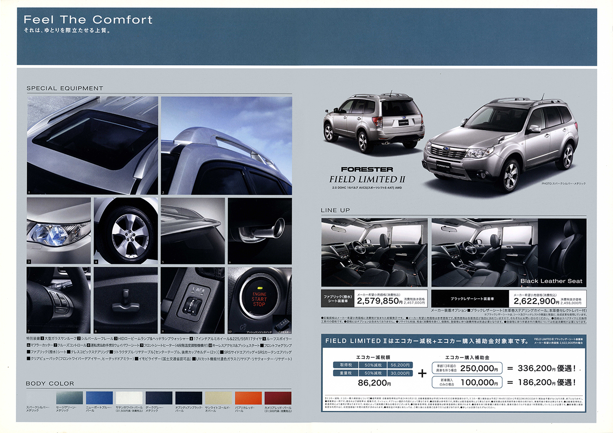
Task: Click the "LINE UP" heading
Action: coord(335,210)
